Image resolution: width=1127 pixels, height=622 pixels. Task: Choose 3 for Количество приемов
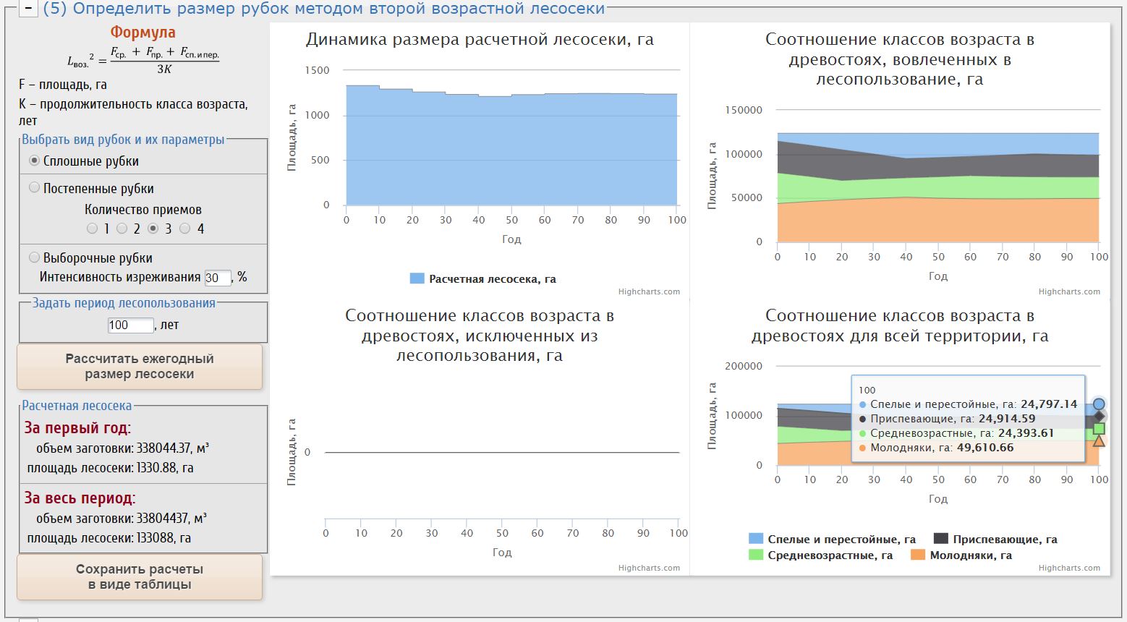[x=153, y=229]
